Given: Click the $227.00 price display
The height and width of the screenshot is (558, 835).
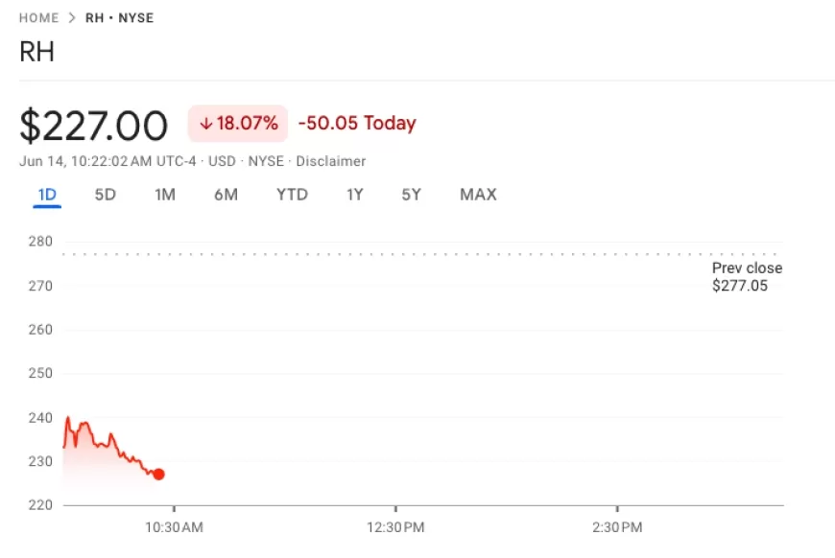Looking at the screenshot, I should (x=93, y=124).
